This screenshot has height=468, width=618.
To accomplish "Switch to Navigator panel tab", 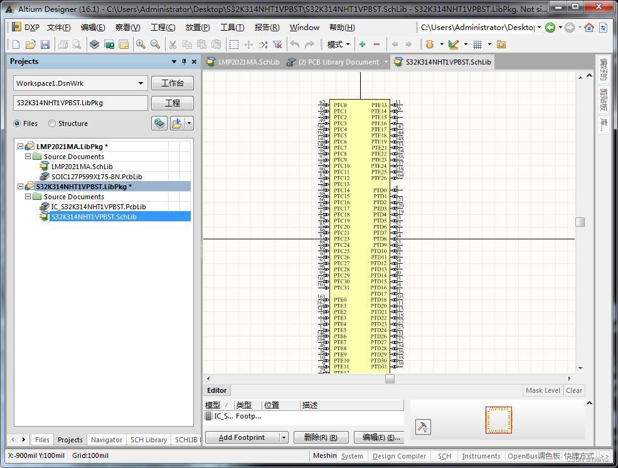I will click(107, 440).
